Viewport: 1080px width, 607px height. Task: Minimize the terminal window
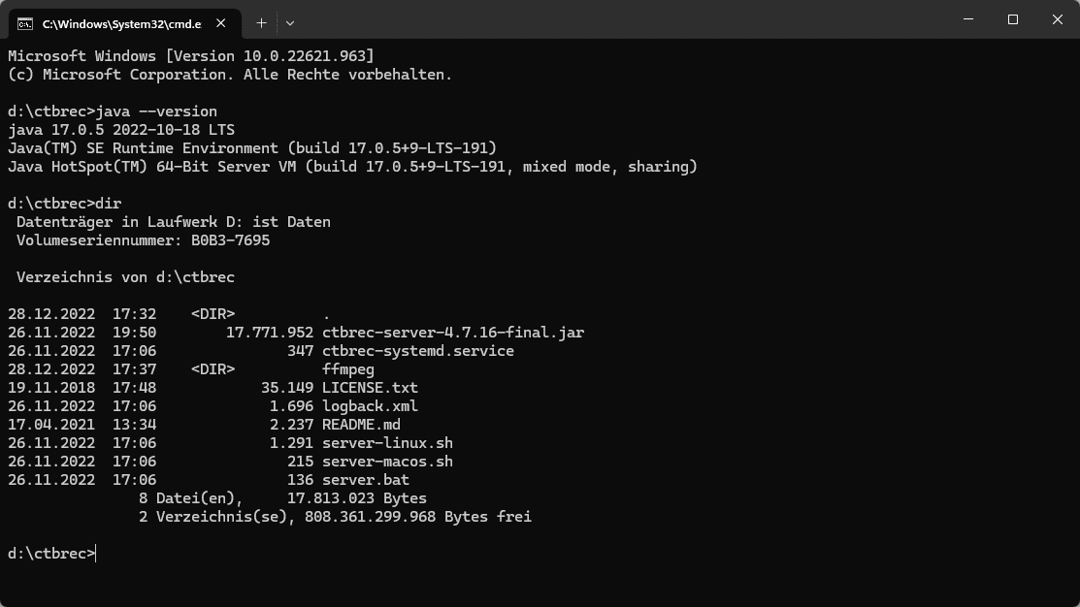click(968, 19)
